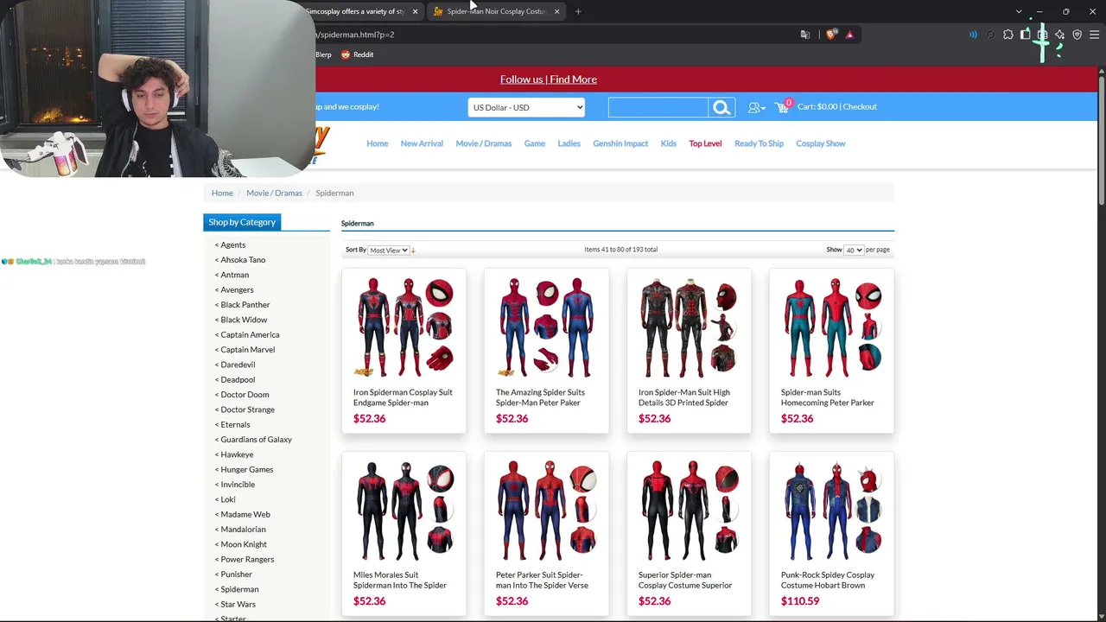1106x622 pixels.
Task: Open the Brave VPN shield icon
Action: (x=1077, y=35)
